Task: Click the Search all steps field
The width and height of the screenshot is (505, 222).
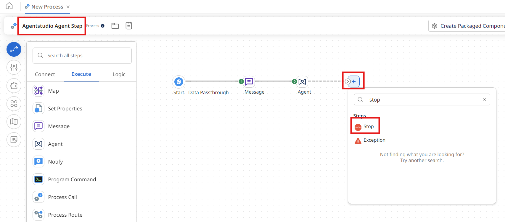Action: pyautogui.click(x=86, y=56)
